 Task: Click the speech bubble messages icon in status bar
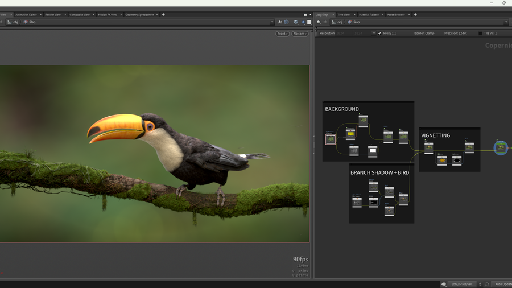click(x=444, y=284)
